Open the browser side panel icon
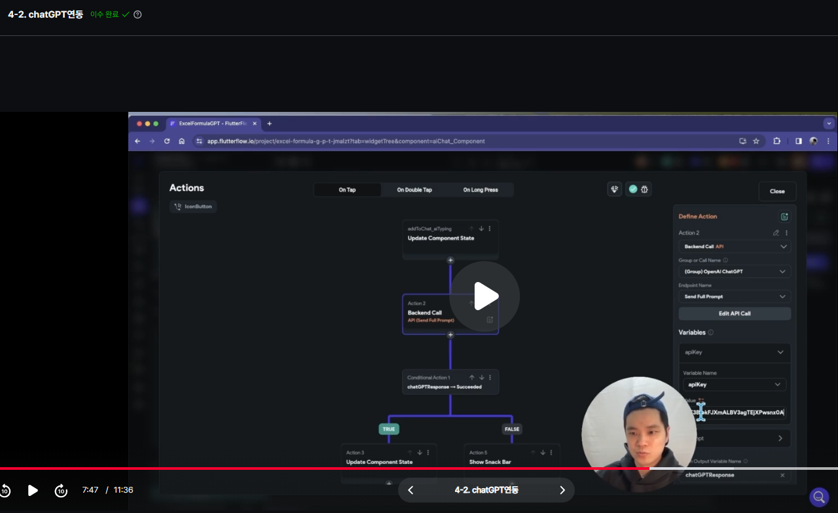Viewport: 838px width, 513px height. [799, 141]
